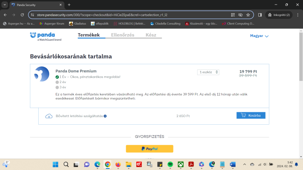
Task: Click the 19 799 Ft price
Action: 248,71
